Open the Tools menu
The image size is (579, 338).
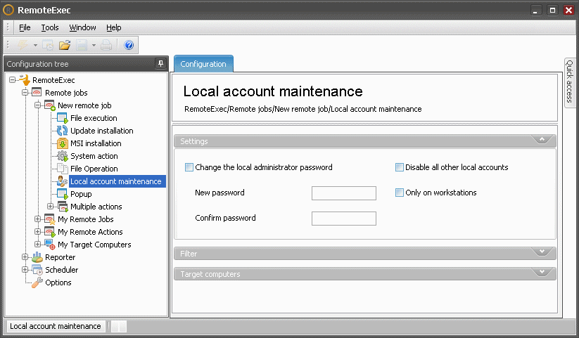(x=50, y=27)
